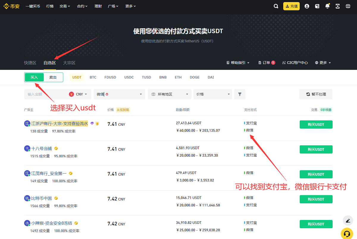Click the 暂不处理 refresh button
The height and width of the screenshot is (239, 357).
click(x=316, y=94)
